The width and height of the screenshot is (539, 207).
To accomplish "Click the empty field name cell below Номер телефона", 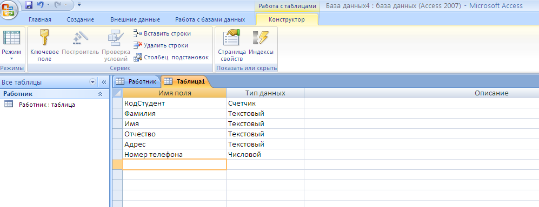I will pyautogui.click(x=175, y=165).
